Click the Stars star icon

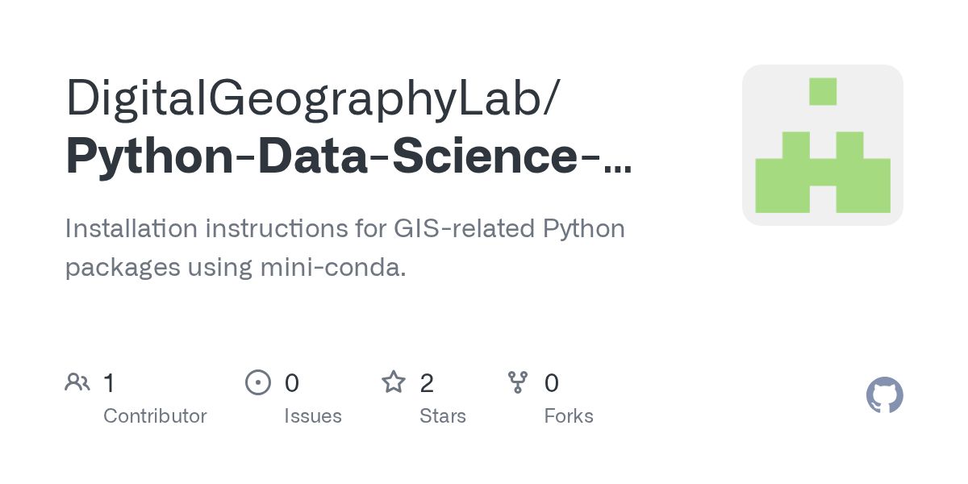click(x=393, y=382)
